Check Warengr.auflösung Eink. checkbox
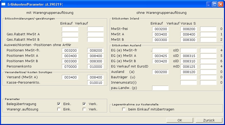The height and width of the screenshot is (125, 225). pyautogui.click(x=59, y=109)
